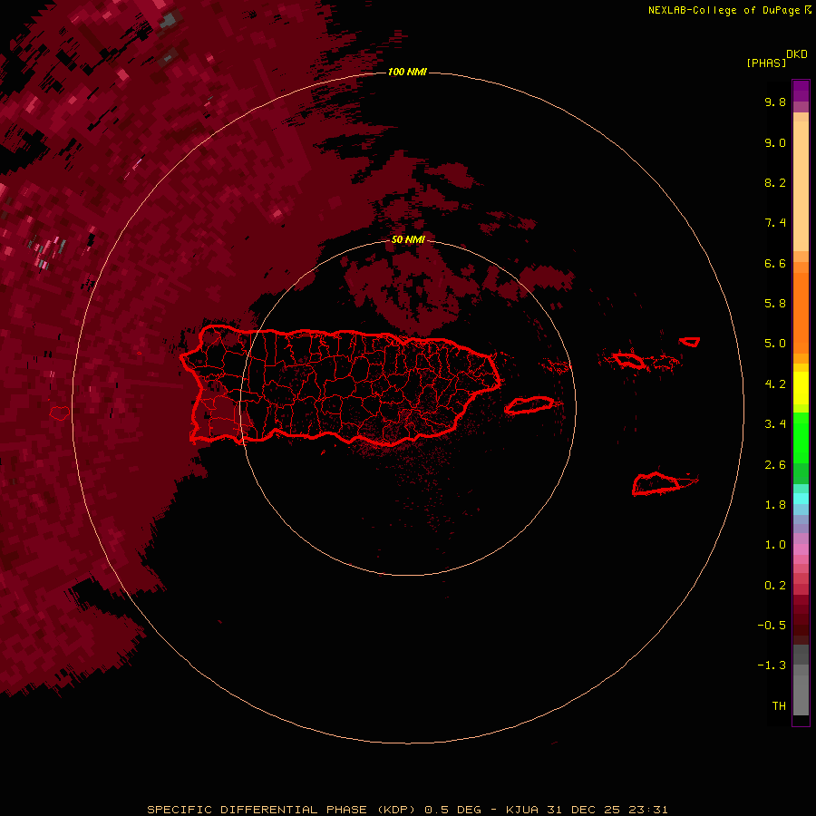Click the 1.8 legend value
Screen dimensions: 816x816
(775, 505)
